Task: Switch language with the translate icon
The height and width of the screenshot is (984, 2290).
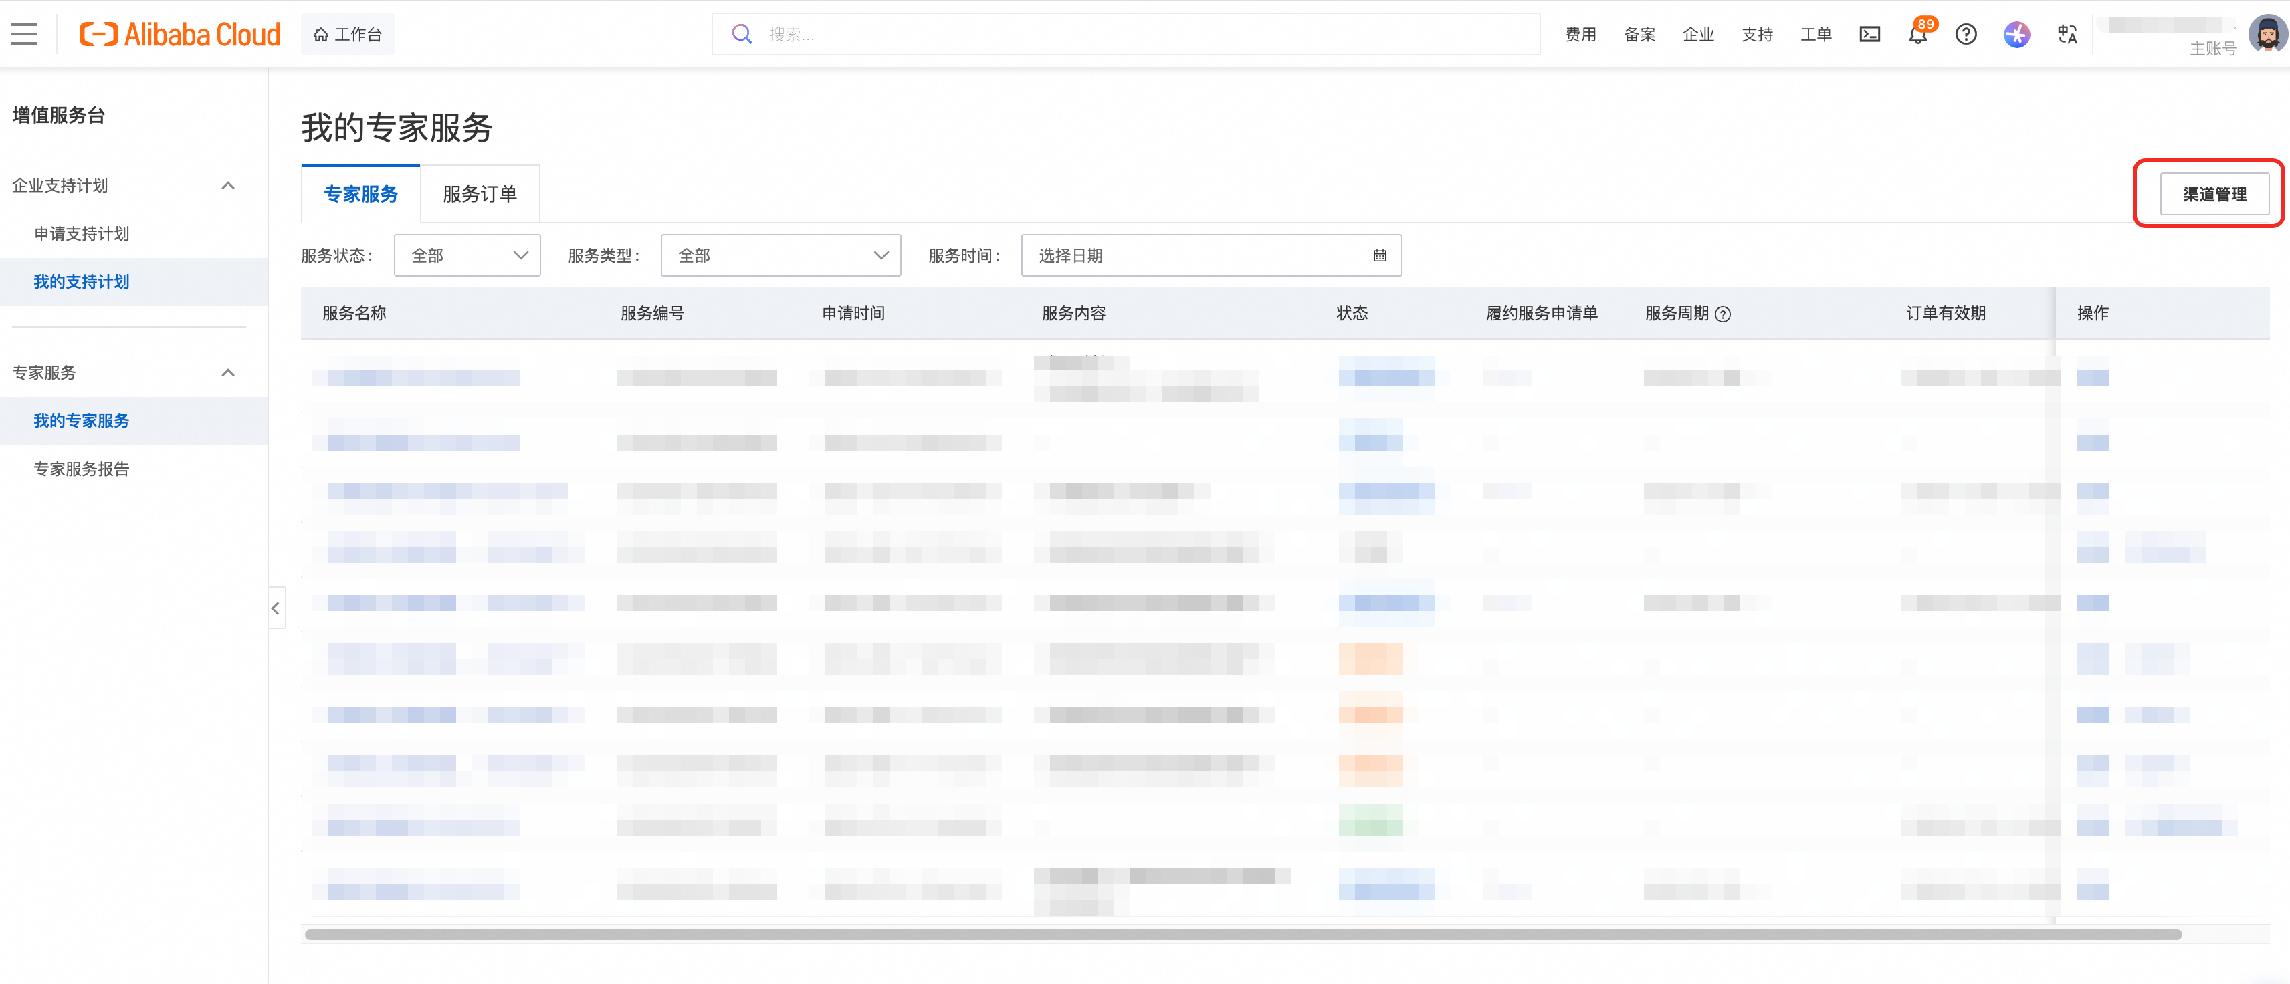Action: (x=2067, y=34)
